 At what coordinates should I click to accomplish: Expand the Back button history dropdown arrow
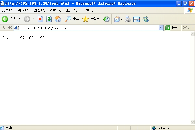coord(19,19)
